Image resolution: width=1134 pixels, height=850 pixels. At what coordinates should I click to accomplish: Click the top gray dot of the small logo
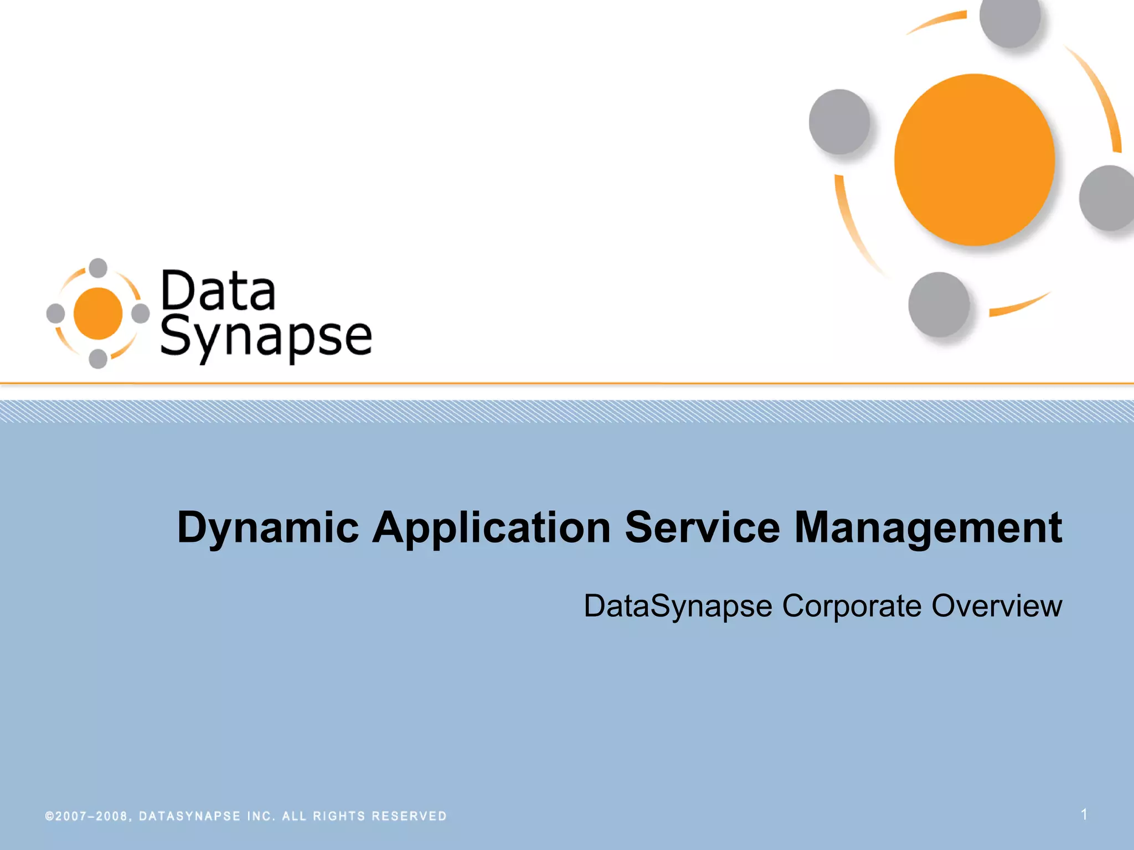[98, 268]
